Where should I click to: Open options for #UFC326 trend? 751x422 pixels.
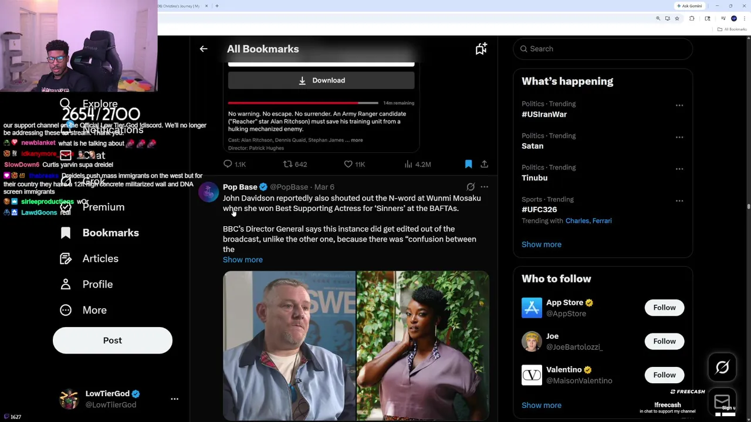[679, 200]
